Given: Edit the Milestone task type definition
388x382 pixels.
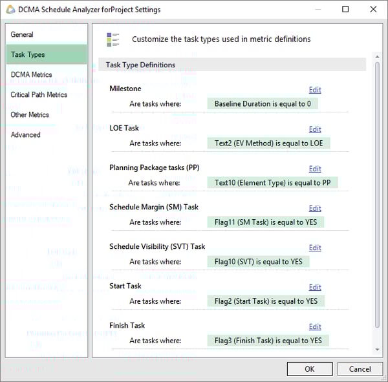Looking at the screenshot, I should [x=315, y=90].
